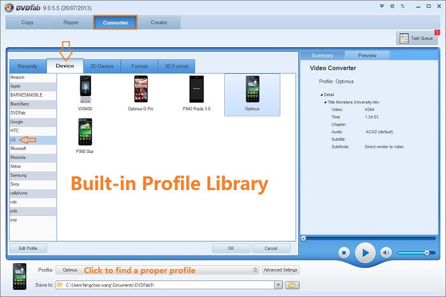Select Samsung in the brand list

[32, 175]
